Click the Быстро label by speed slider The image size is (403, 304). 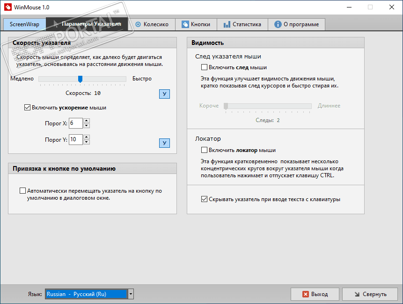click(142, 79)
